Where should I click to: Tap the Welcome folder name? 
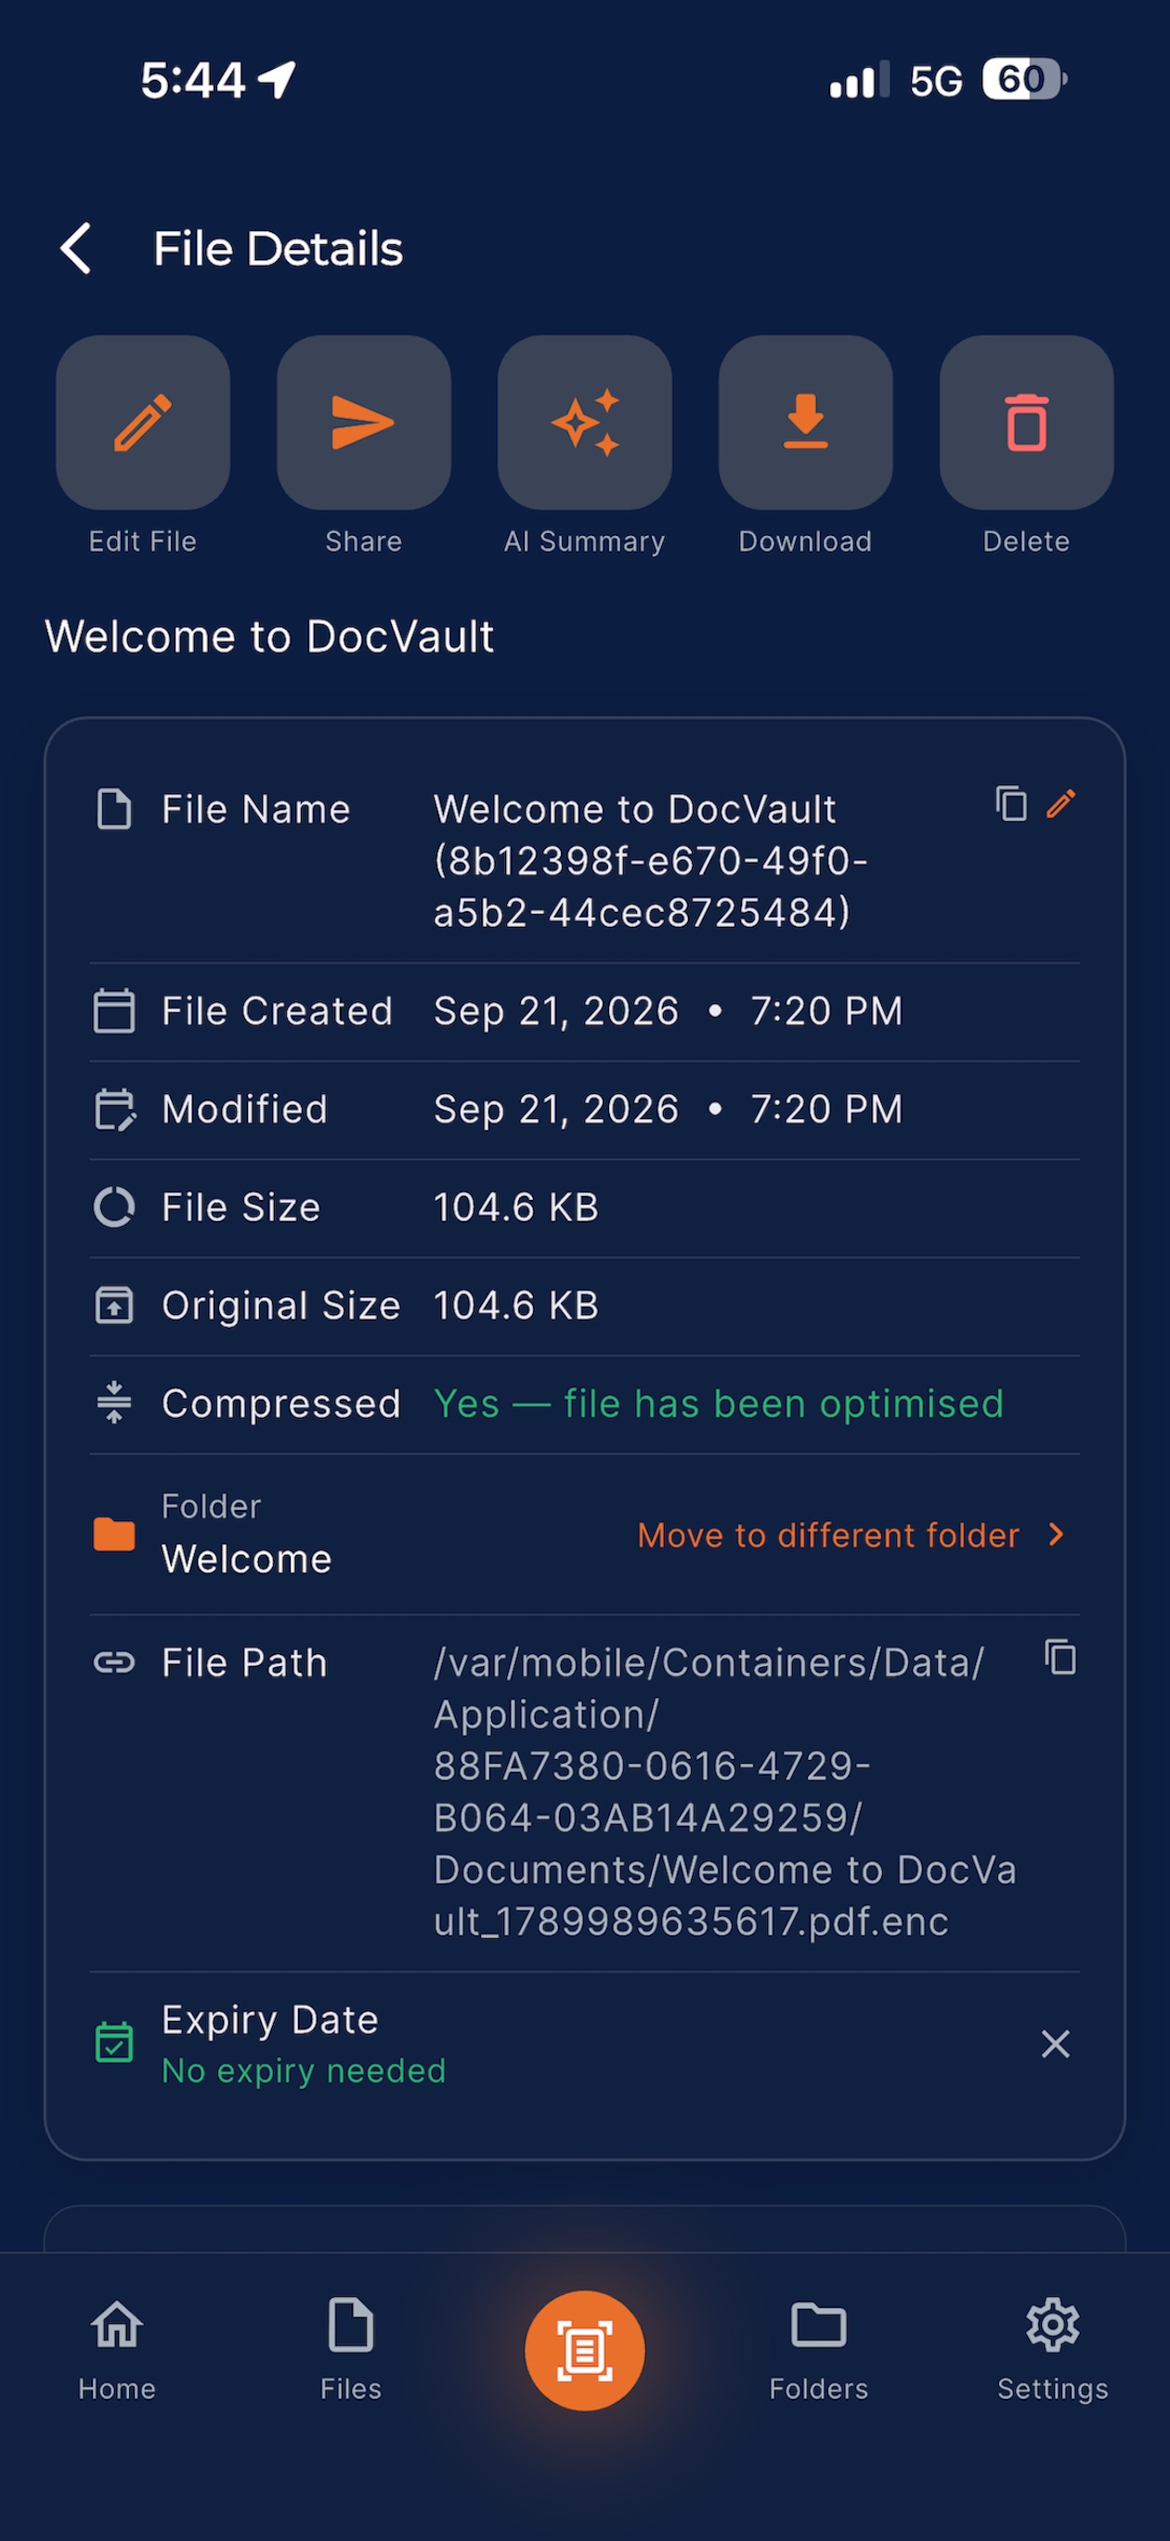click(247, 1558)
